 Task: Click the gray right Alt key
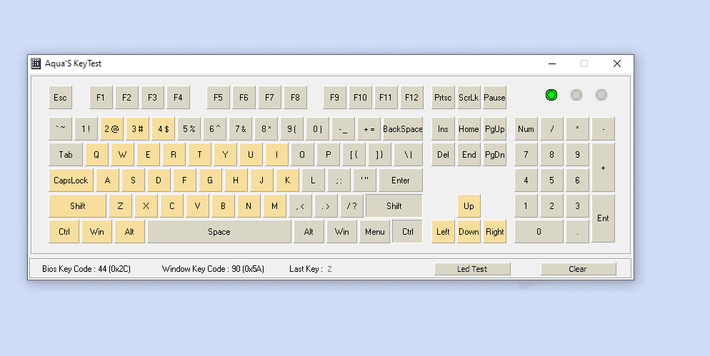pos(309,232)
